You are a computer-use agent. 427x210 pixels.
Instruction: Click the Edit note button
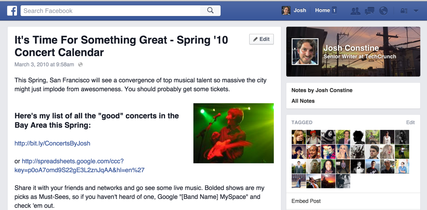click(261, 39)
